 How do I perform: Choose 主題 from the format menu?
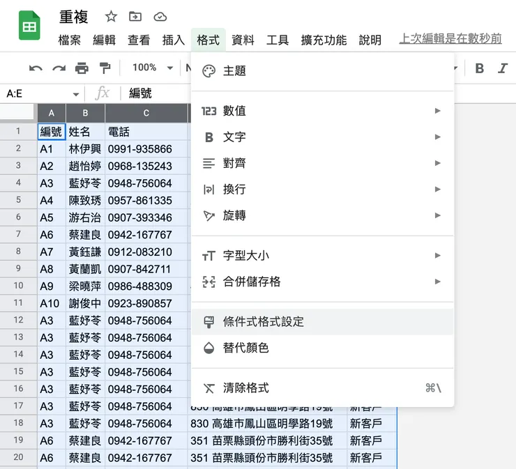[322, 71]
